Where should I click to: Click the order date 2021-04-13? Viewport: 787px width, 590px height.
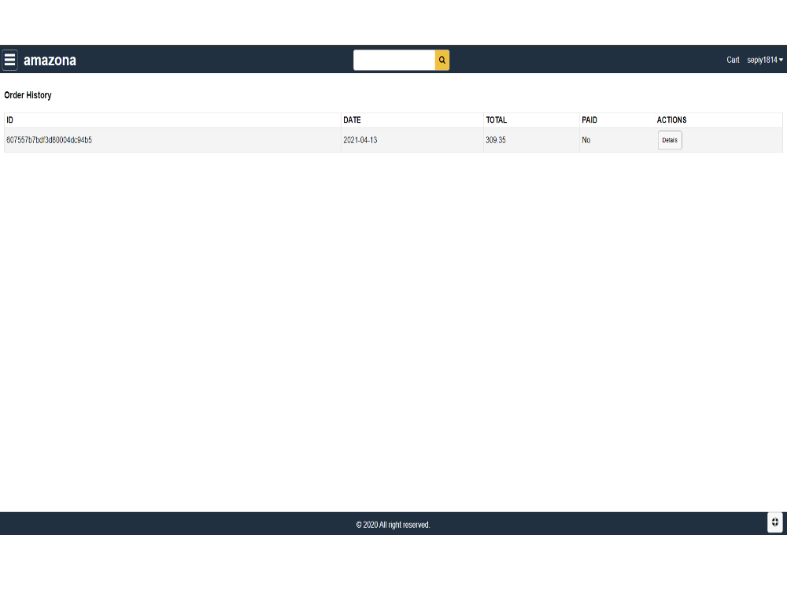(x=362, y=140)
